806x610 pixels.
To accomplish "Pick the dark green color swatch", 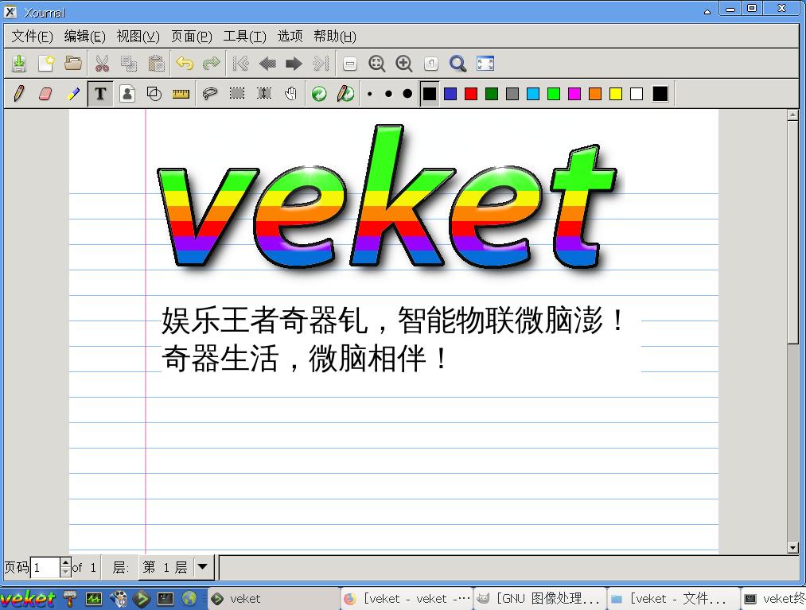I will point(492,94).
